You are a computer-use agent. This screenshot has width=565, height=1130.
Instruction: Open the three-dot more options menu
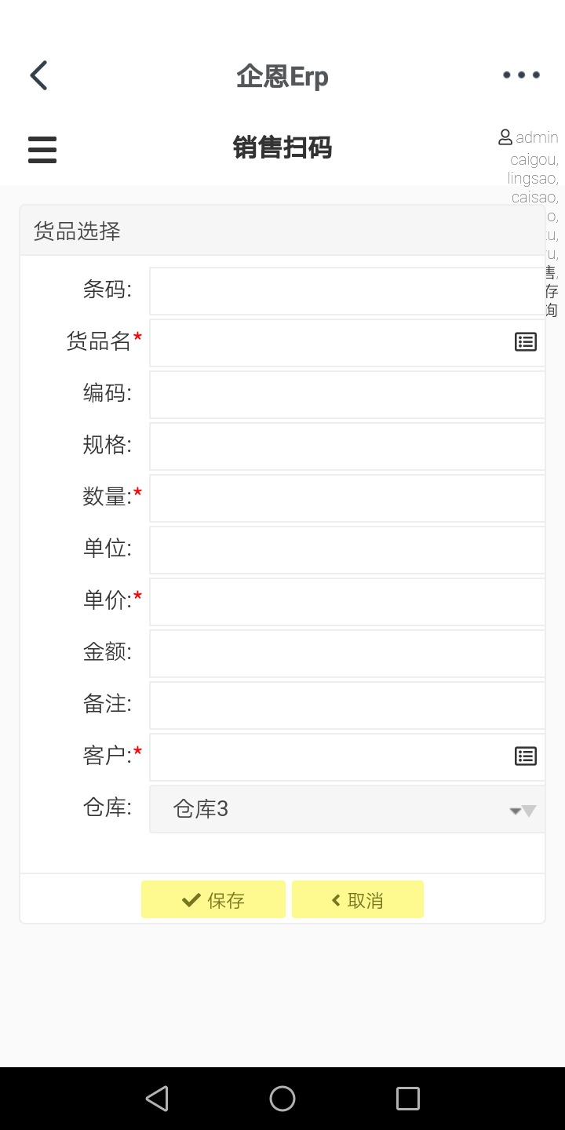[x=521, y=75]
